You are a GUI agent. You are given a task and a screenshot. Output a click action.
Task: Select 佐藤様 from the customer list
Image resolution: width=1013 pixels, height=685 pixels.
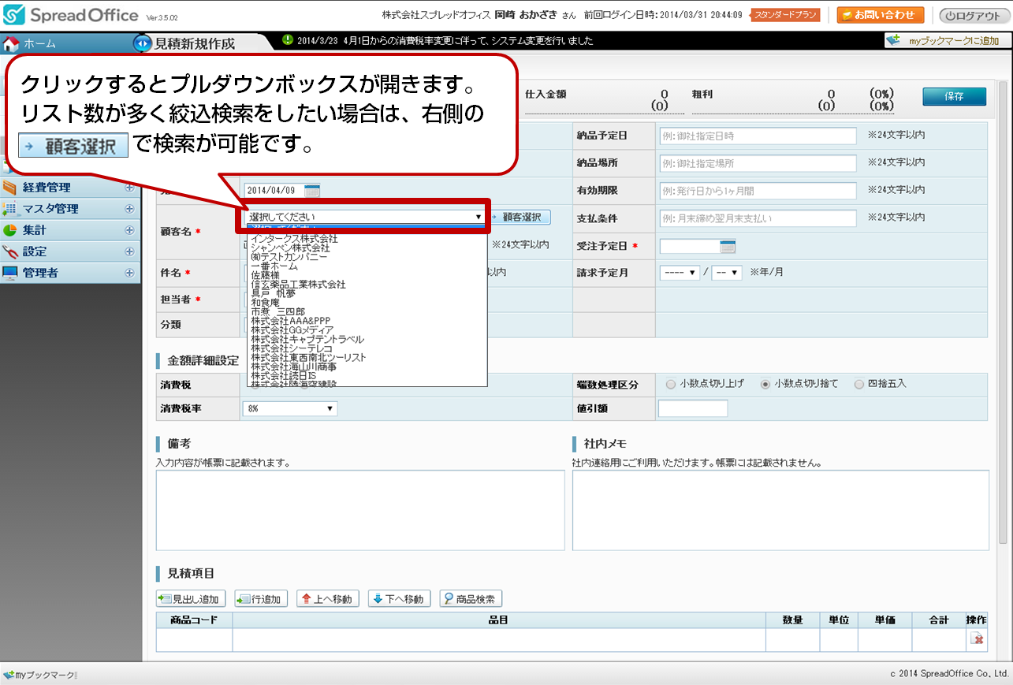[x=265, y=275]
